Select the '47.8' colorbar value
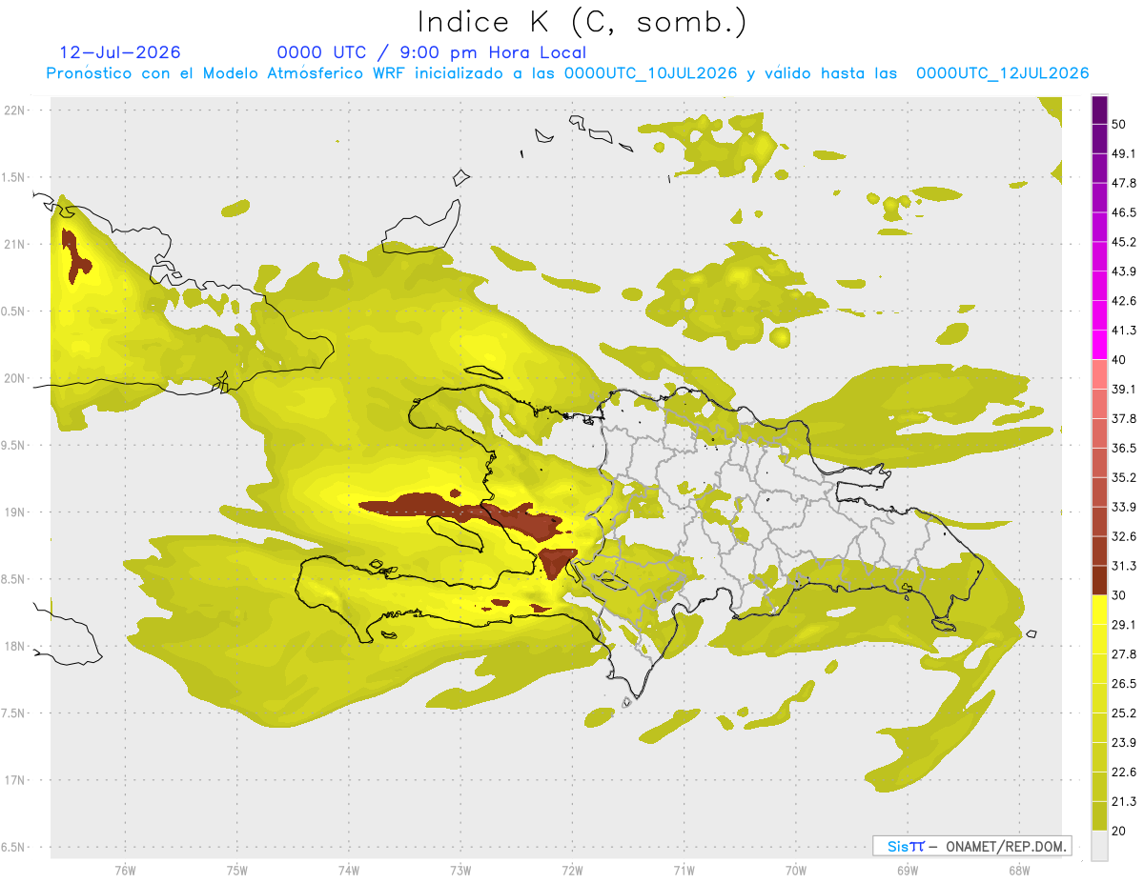Image resolution: width=1144 pixels, height=883 pixels. [x=1124, y=183]
